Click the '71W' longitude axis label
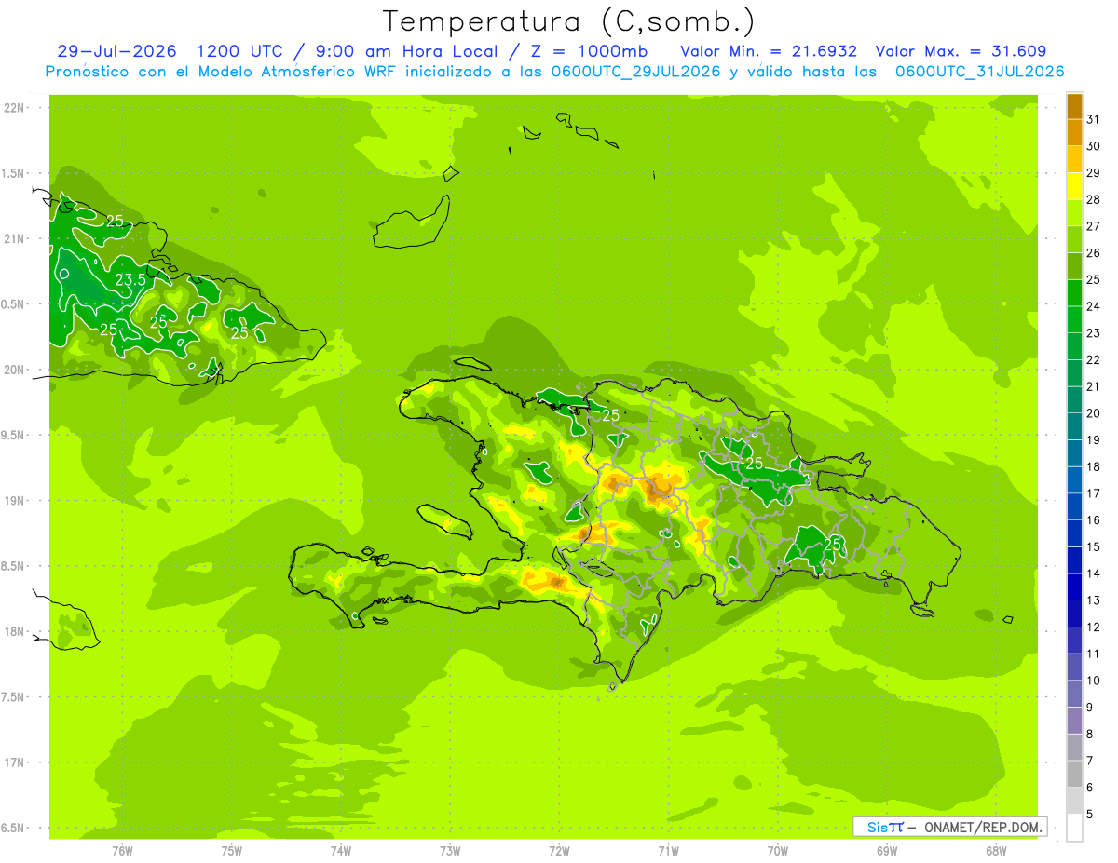This screenshot has width=1118, height=863. [x=668, y=851]
